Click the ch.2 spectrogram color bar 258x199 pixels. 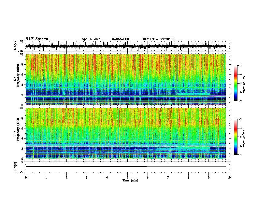coord(236,137)
